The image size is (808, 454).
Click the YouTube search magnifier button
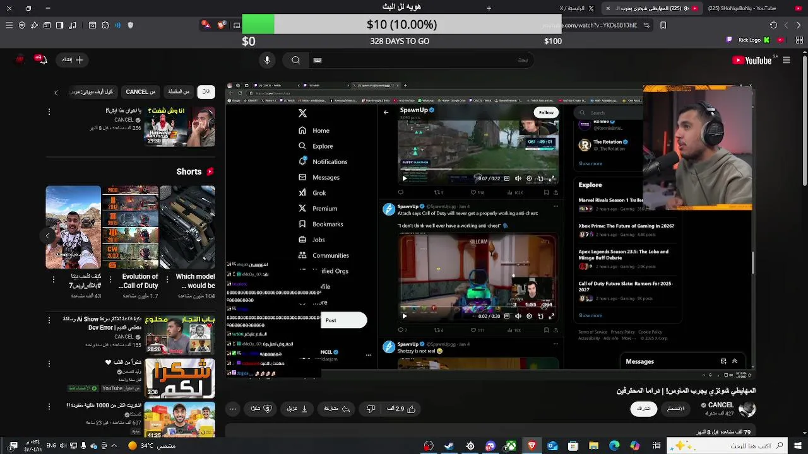click(295, 60)
